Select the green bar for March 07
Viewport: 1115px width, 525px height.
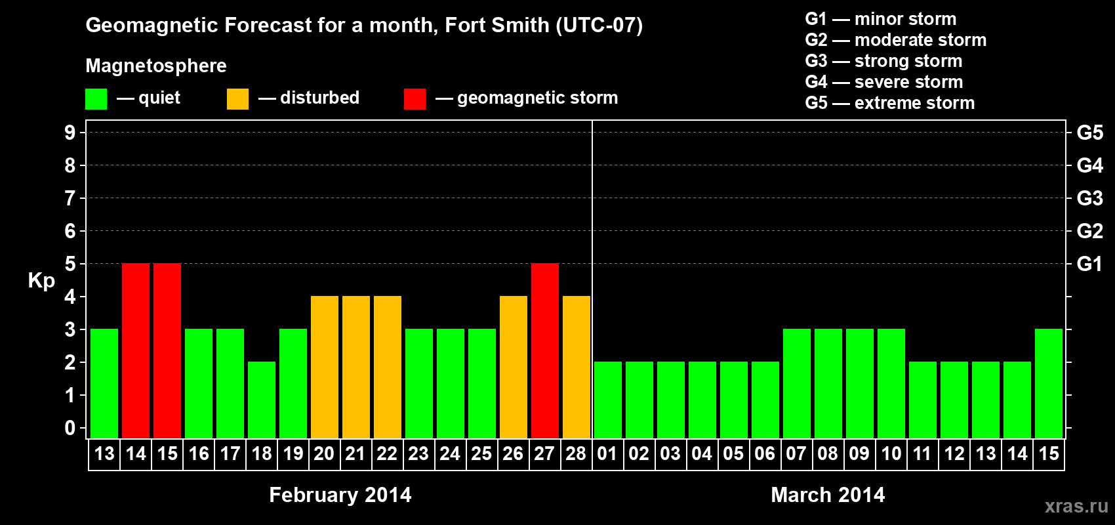pyautogui.click(x=797, y=384)
